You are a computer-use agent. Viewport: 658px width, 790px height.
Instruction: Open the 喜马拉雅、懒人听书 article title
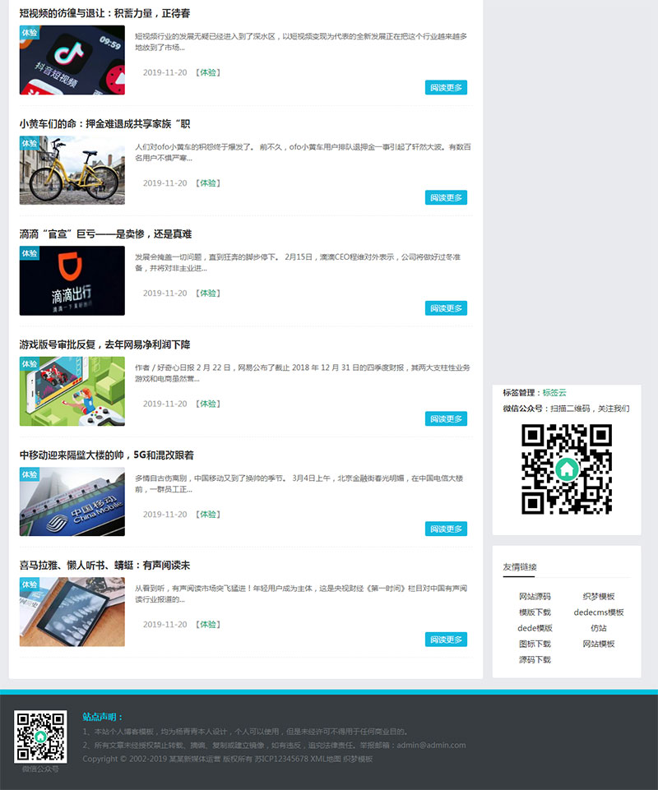pyautogui.click(x=105, y=566)
